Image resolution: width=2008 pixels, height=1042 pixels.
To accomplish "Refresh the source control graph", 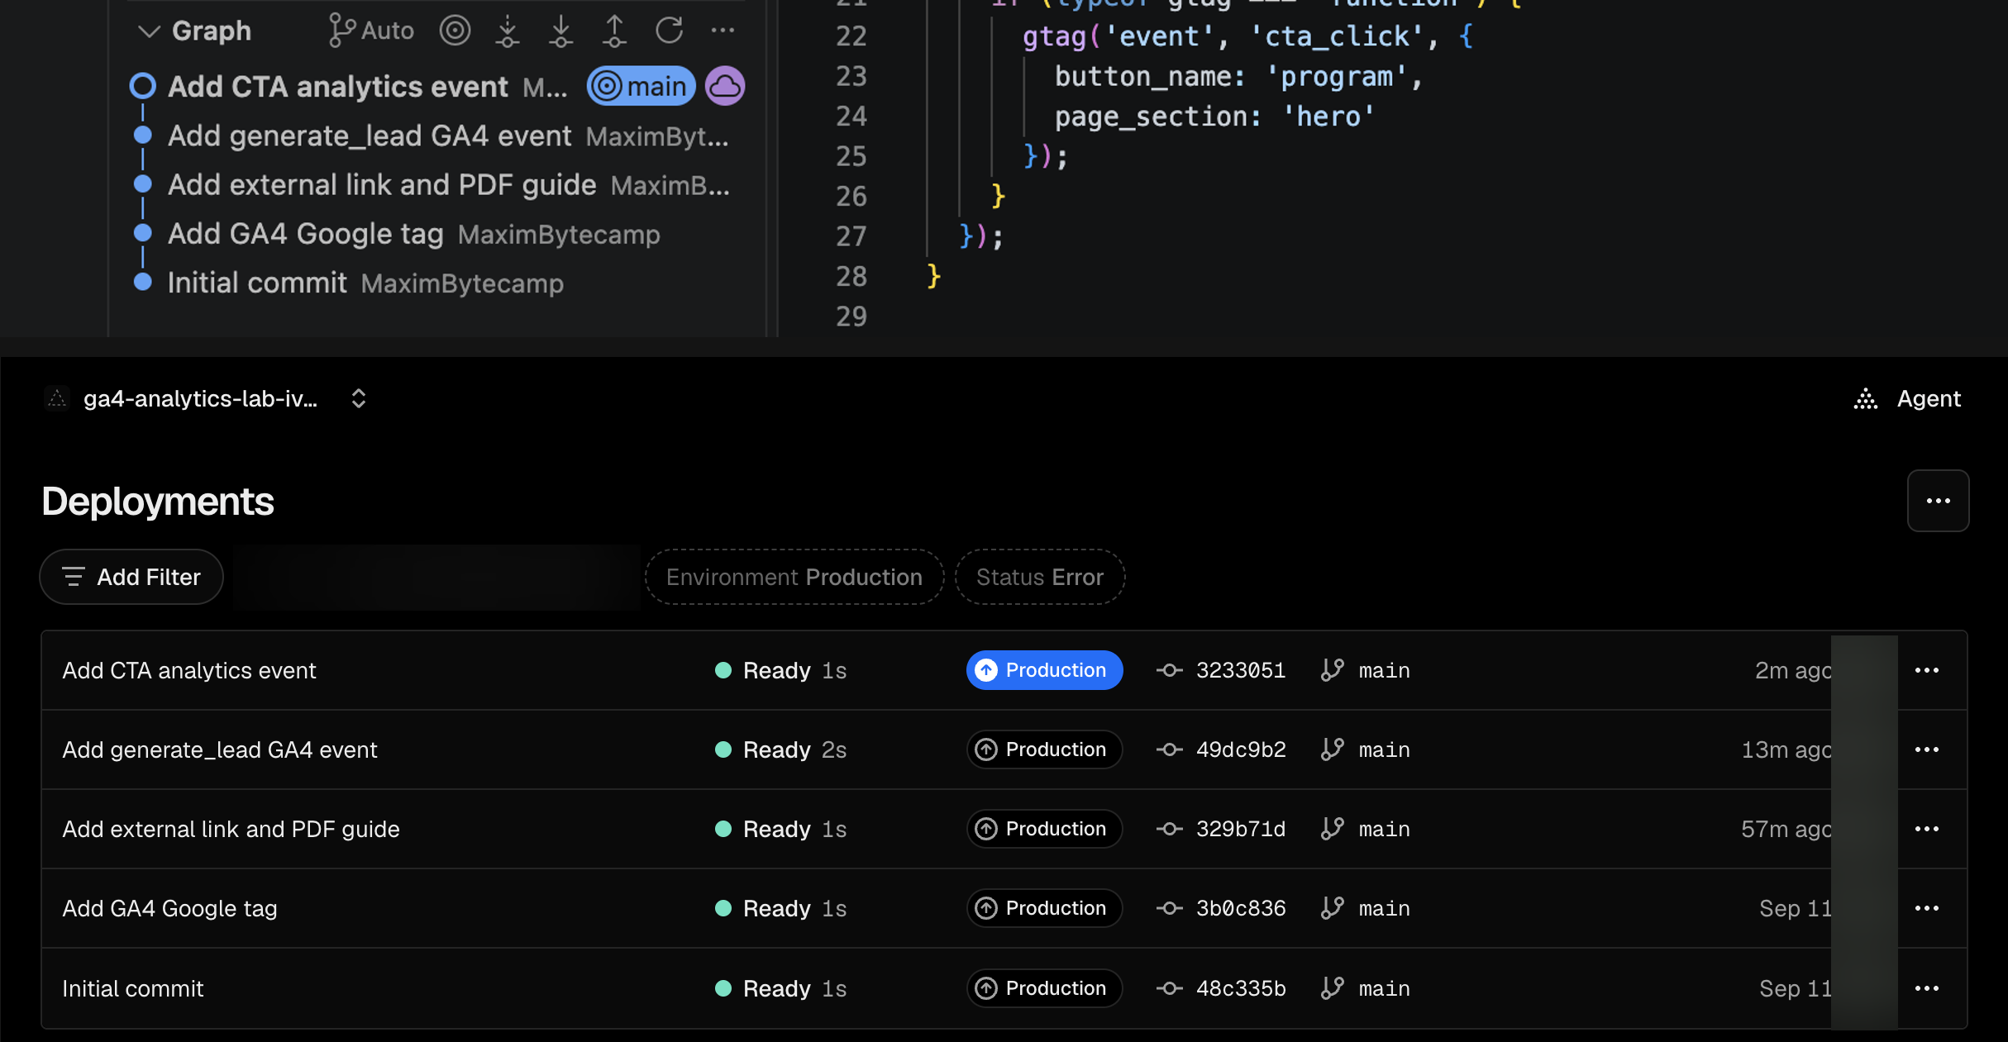I will click(x=669, y=31).
